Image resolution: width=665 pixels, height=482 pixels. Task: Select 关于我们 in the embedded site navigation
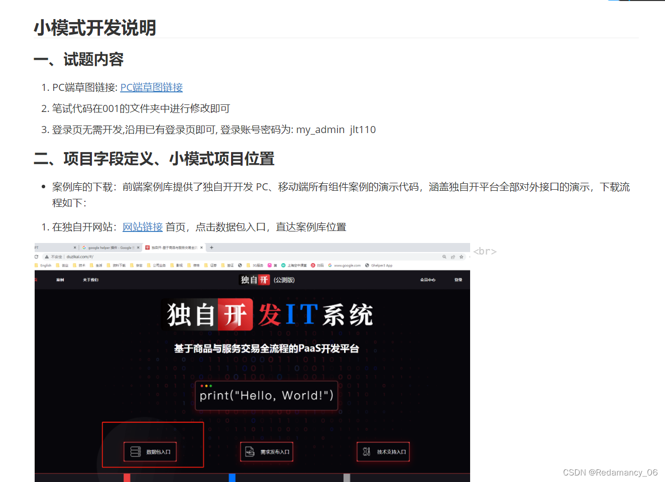point(90,280)
